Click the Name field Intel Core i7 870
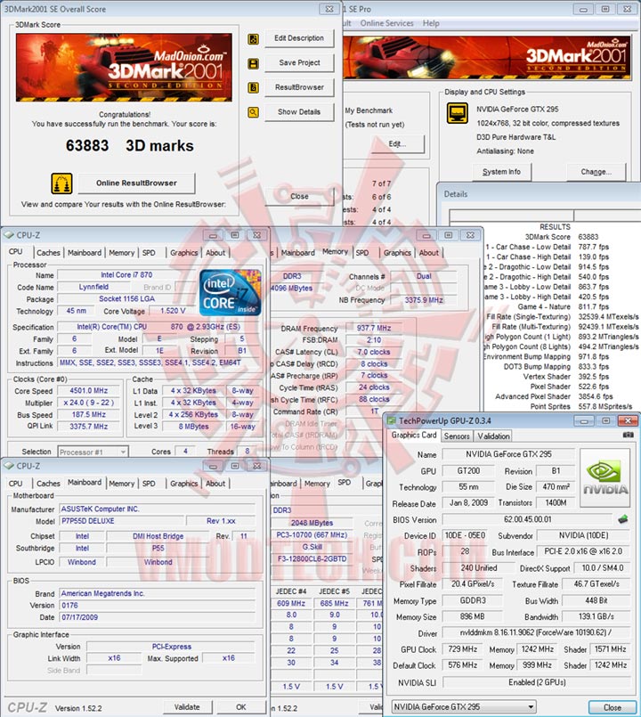This screenshot has width=641, height=717. coord(126,275)
